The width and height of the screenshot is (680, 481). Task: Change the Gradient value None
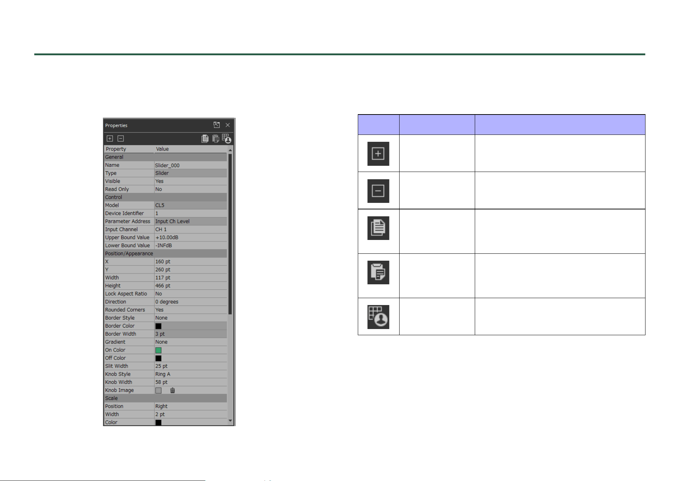click(x=191, y=342)
